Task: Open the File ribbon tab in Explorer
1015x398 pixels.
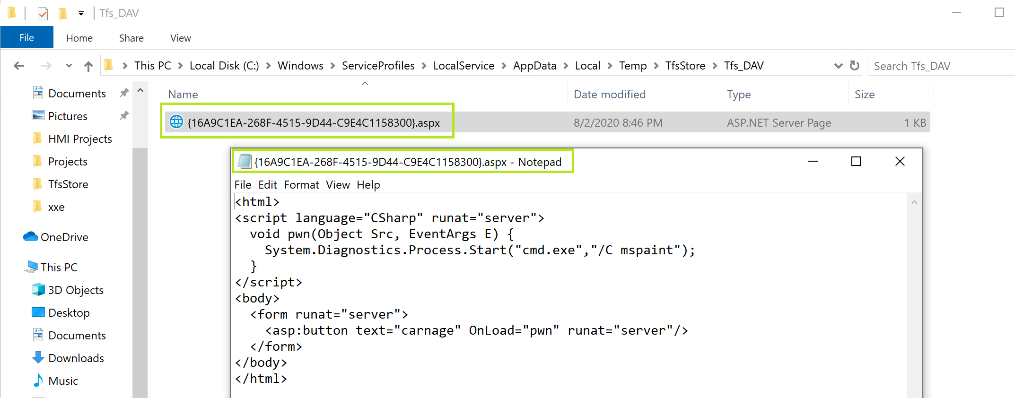Action: (x=26, y=37)
